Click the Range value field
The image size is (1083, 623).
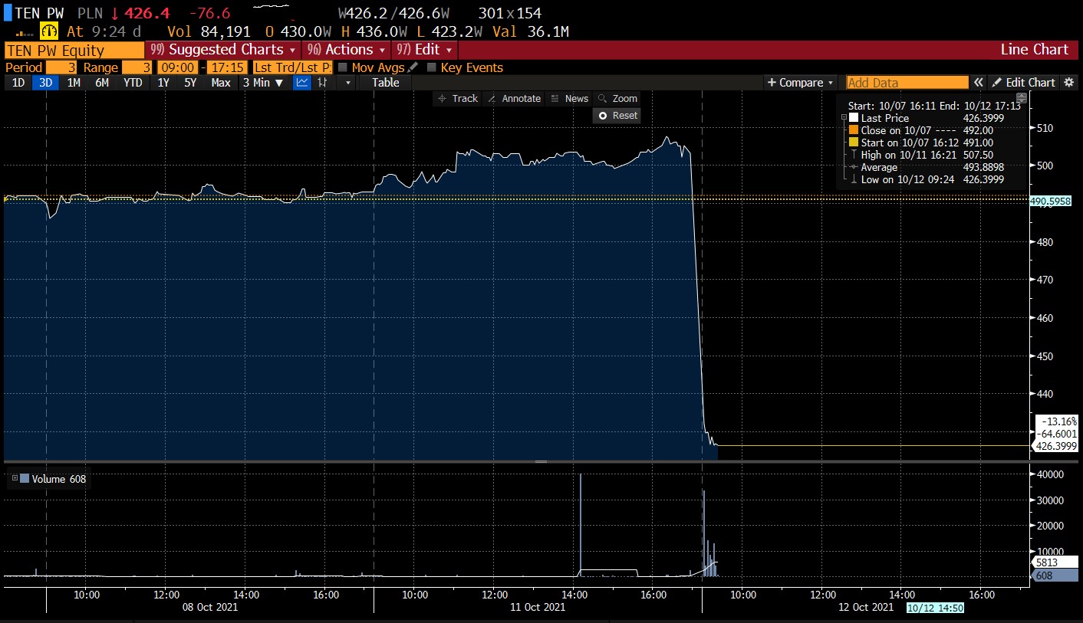[138, 67]
